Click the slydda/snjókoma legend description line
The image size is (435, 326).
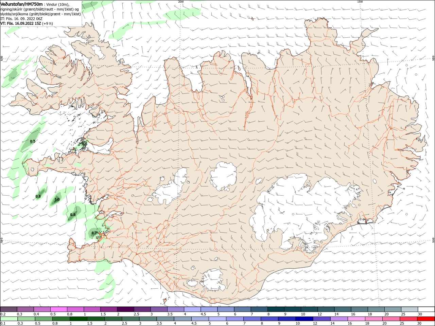tap(40, 14)
